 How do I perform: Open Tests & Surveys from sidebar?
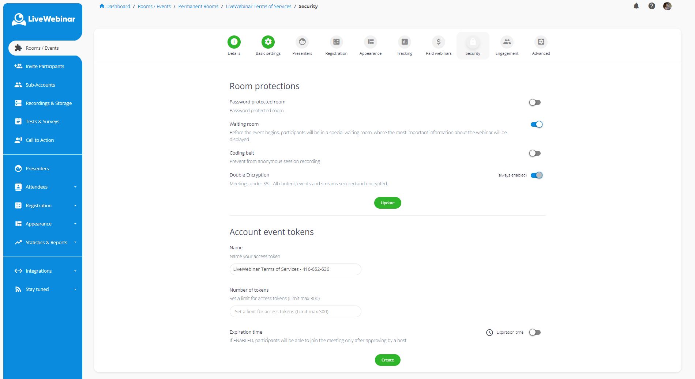click(x=42, y=121)
